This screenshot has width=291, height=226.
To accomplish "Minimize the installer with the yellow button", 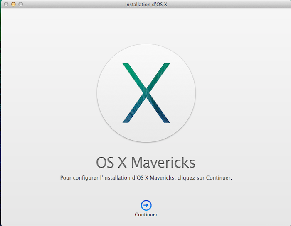I will coord(13,4).
